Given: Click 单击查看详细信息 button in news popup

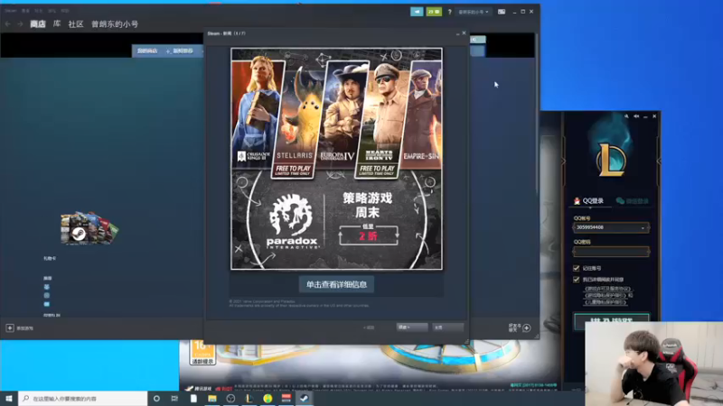Looking at the screenshot, I should [336, 284].
